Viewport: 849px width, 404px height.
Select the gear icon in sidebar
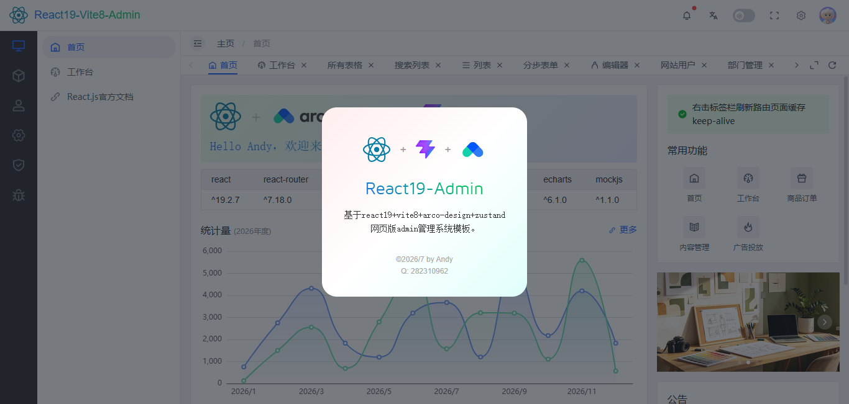[x=19, y=135]
